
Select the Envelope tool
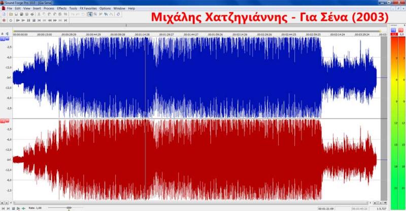click(111, 14)
